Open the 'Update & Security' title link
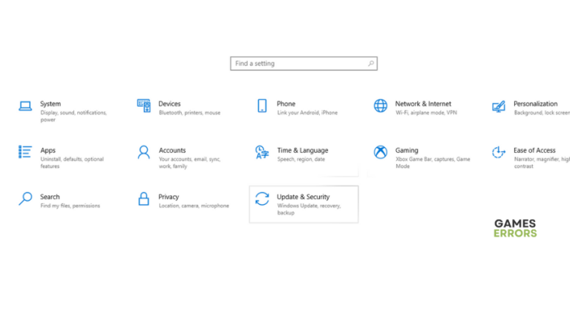 (303, 197)
